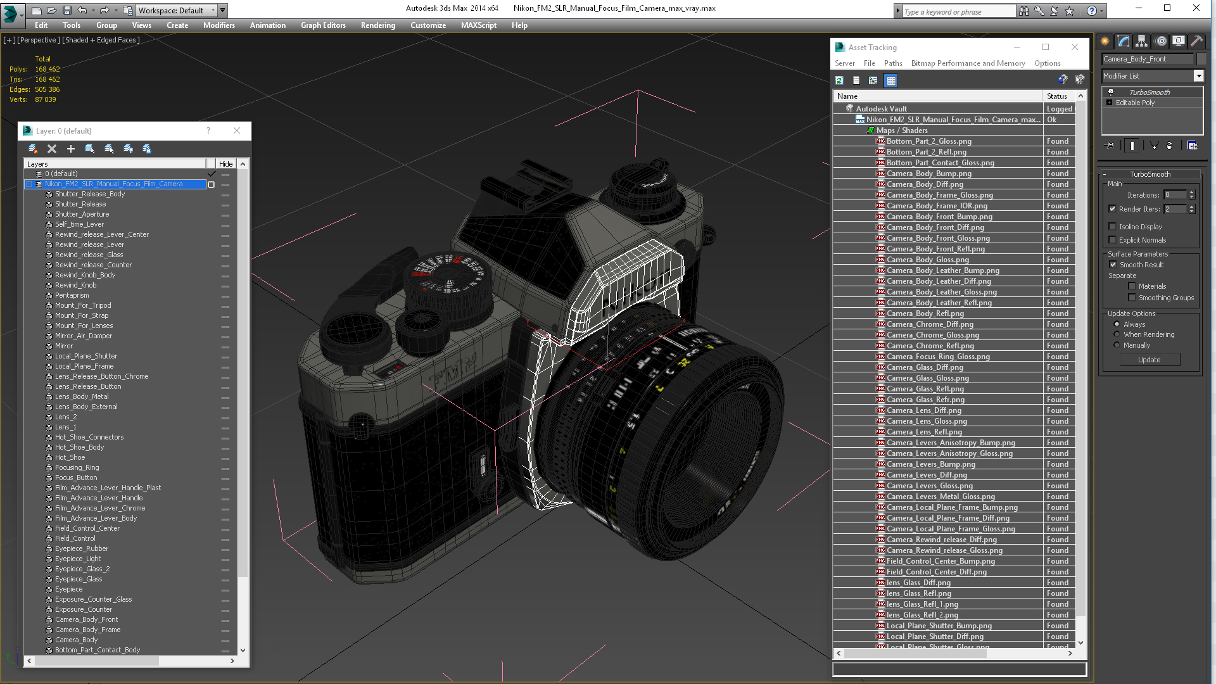Enable Separate by Materials checkbox
Viewport: 1216px width, 684px height.
coord(1132,286)
